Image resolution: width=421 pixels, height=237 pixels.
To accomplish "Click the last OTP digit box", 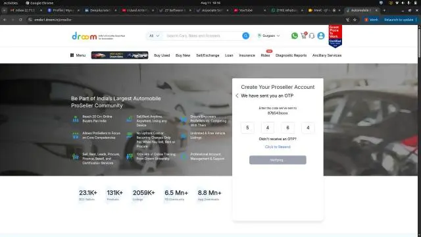I will 308,128.
